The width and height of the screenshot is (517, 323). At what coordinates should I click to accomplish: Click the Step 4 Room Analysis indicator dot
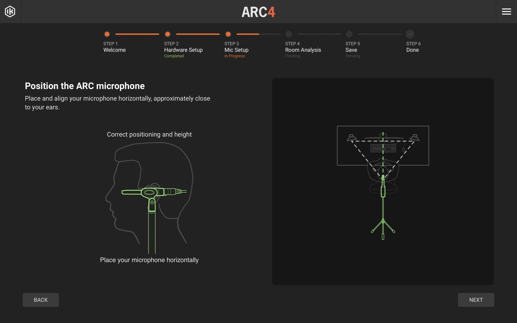click(288, 34)
